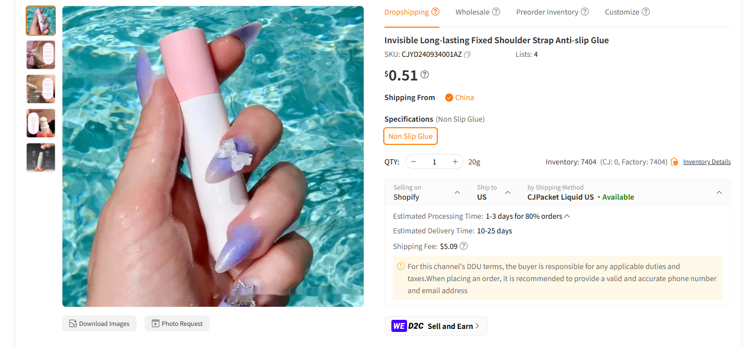Expand the CJPacket Liquid US shipping method

pos(719,193)
